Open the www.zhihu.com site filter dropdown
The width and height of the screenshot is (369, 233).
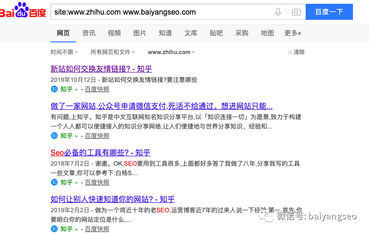click(x=172, y=52)
